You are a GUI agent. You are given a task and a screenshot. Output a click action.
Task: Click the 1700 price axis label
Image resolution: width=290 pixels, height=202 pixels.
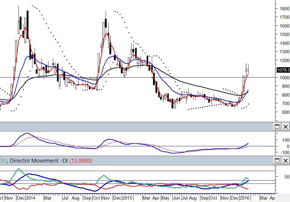pyautogui.click(x=285, y=17)
